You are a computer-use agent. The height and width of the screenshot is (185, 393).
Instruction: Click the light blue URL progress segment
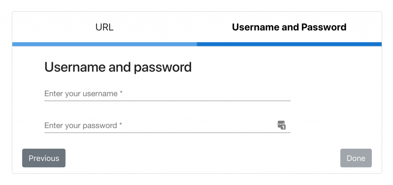[x=104, y=44]
